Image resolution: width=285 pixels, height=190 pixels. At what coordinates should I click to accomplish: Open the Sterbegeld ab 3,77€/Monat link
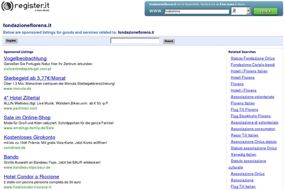click(x=35, y=78)
